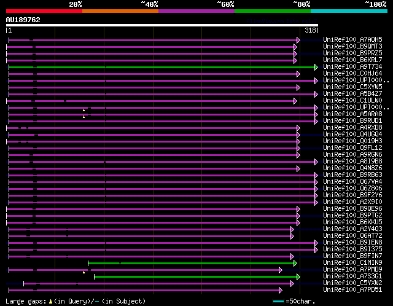393x306 pixels.
Task: Open hit UniRef100_B6KRL7
Action: coord(352,60)
